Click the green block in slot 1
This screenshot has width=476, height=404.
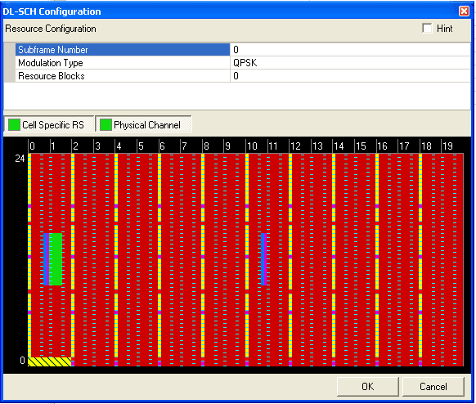[x=56, y=259]
